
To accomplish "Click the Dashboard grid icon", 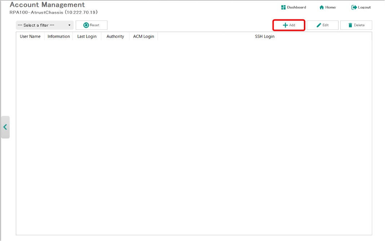I will pyautogui.click(x=283, y=7).
